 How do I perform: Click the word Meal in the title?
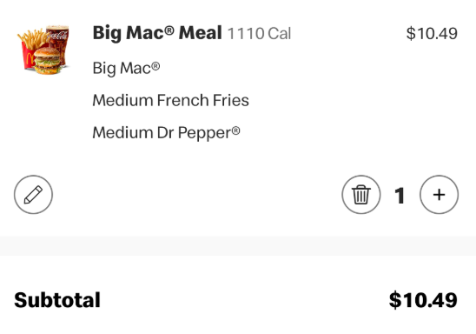[x=201, y=33]
